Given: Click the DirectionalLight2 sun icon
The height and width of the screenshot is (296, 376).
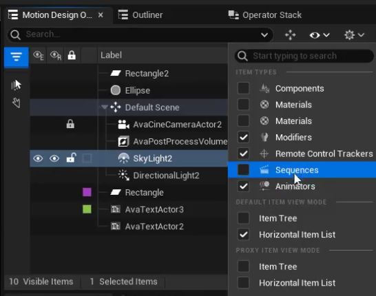Looking at the screenshot, I should pos(124,176).
